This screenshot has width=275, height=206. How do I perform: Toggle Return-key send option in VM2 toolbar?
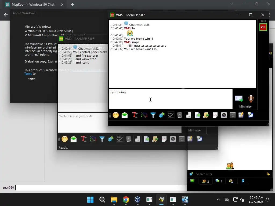(x=138, y=139)
